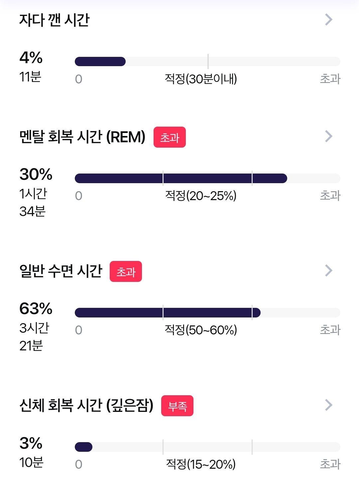
Task: Open 일반 수면 시간 chevron arrow
Action: (328, 270)
